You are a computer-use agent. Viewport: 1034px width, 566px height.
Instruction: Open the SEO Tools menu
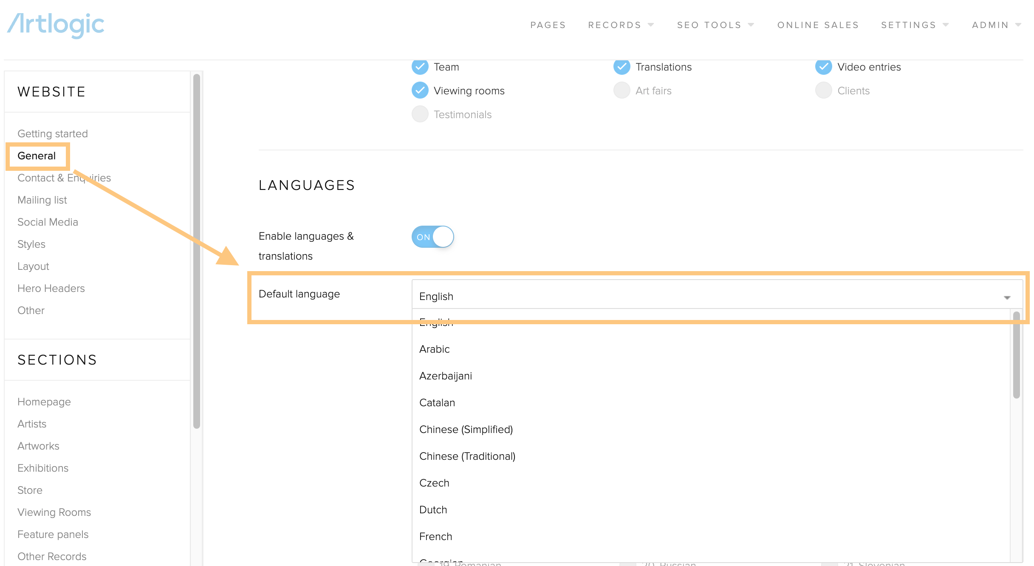709,25
